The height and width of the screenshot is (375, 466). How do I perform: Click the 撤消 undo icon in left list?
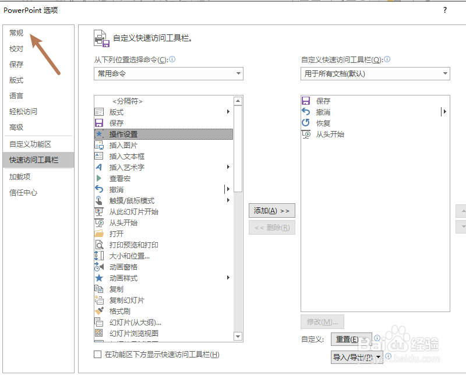coord(99,189)
